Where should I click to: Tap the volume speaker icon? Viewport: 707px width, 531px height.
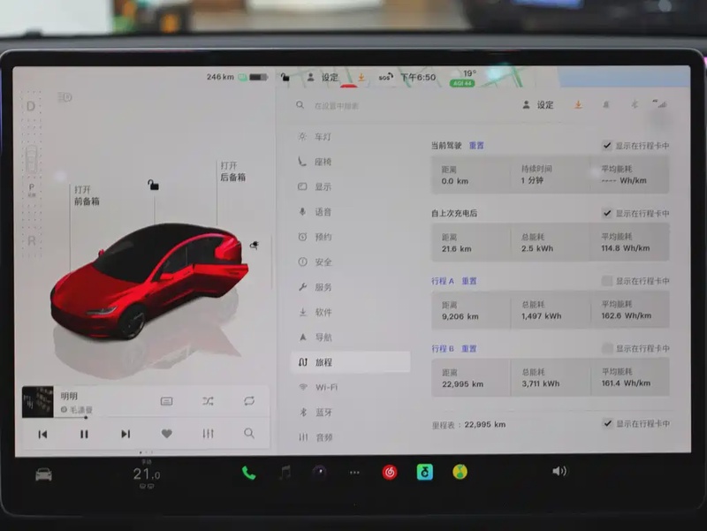(x=559, y=472)
